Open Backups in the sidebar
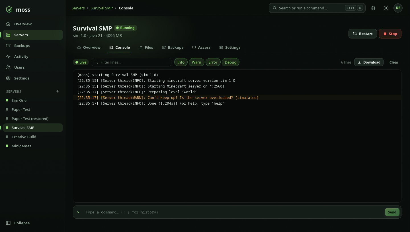This screenshot has width=410, height=232. click(x=33, y=46)
